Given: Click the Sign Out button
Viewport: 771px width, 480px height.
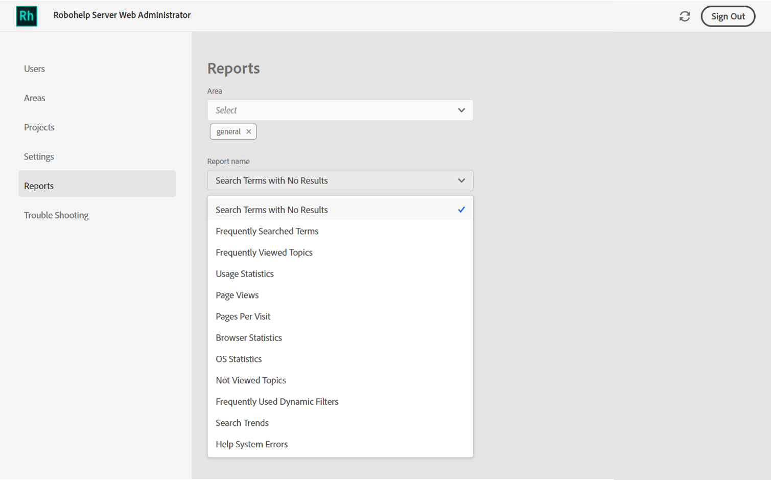Looking at the screenshot, I should click(x=728, y=16).
